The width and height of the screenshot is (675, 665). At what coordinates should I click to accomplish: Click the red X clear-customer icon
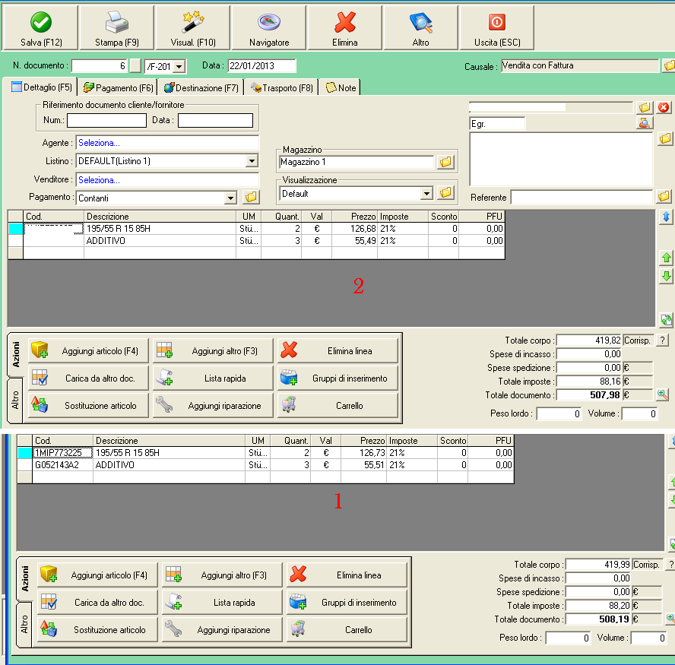[x=664, y=107]
